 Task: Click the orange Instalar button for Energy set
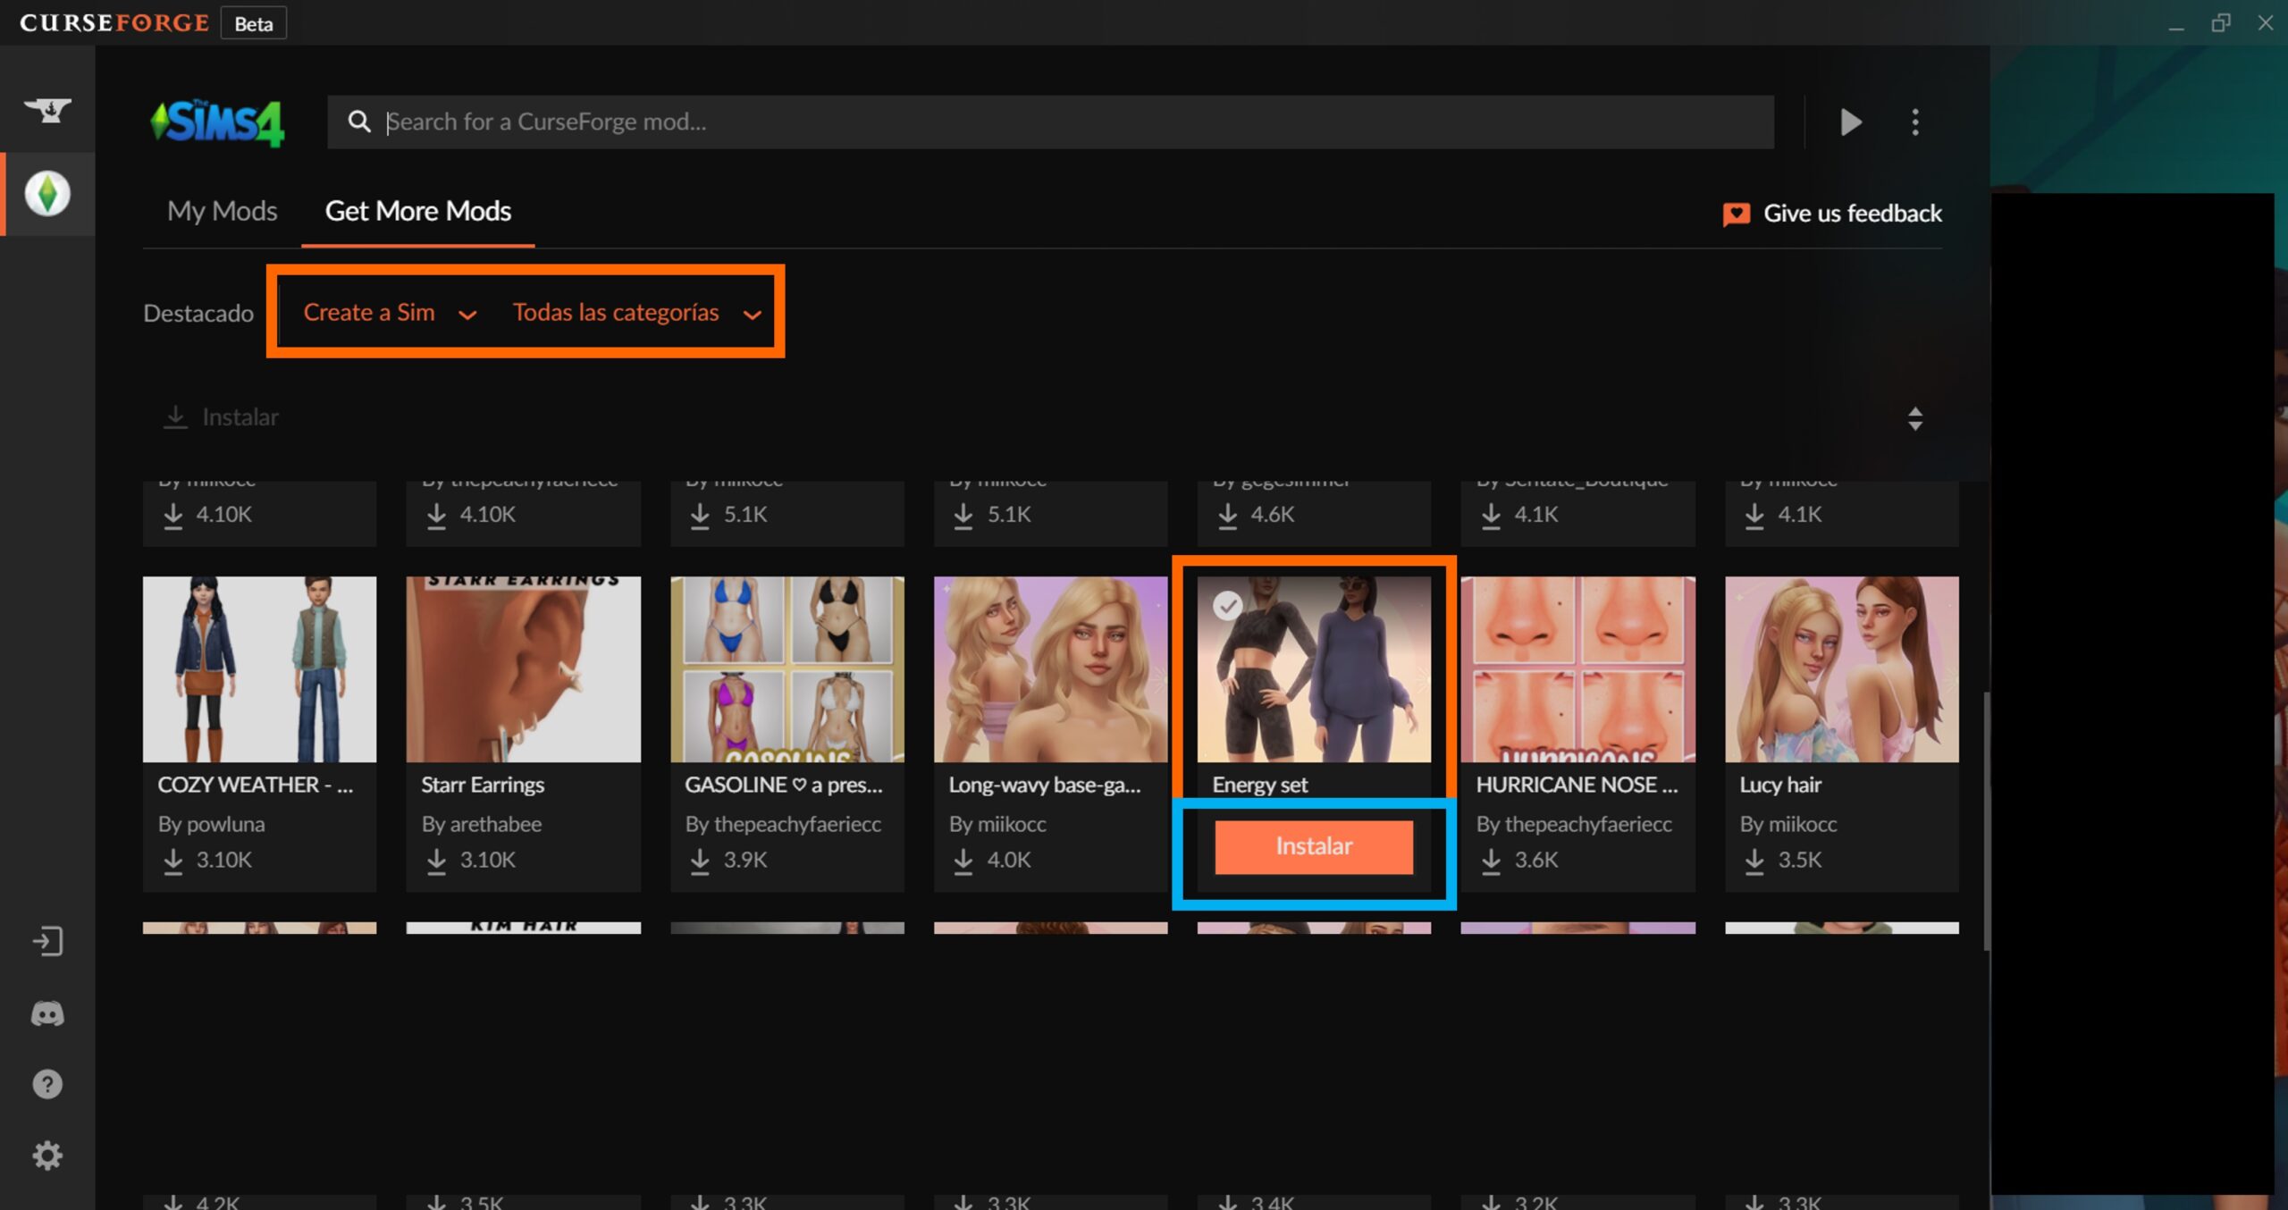(x=1313, y=845)
